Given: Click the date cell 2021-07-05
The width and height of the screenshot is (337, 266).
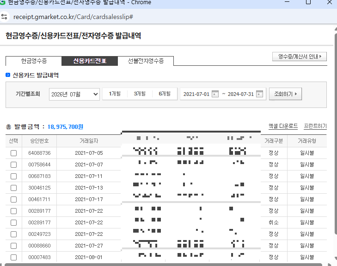Looking at the screenshot, I should (x=89, y=153).
